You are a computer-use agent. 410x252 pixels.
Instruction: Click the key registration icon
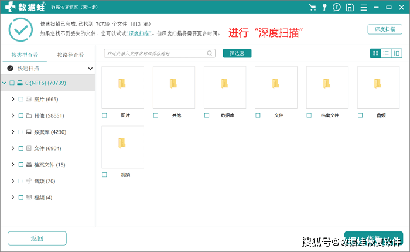click(x=324, y=7)
